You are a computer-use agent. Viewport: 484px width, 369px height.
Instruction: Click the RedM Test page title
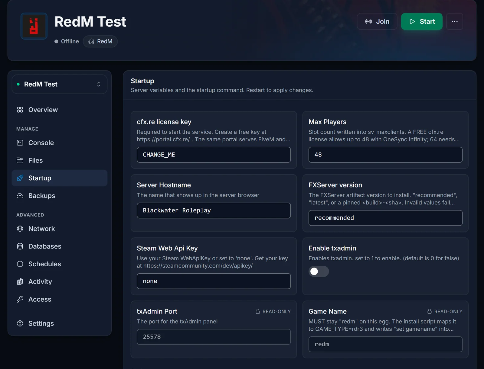(90, 22)
